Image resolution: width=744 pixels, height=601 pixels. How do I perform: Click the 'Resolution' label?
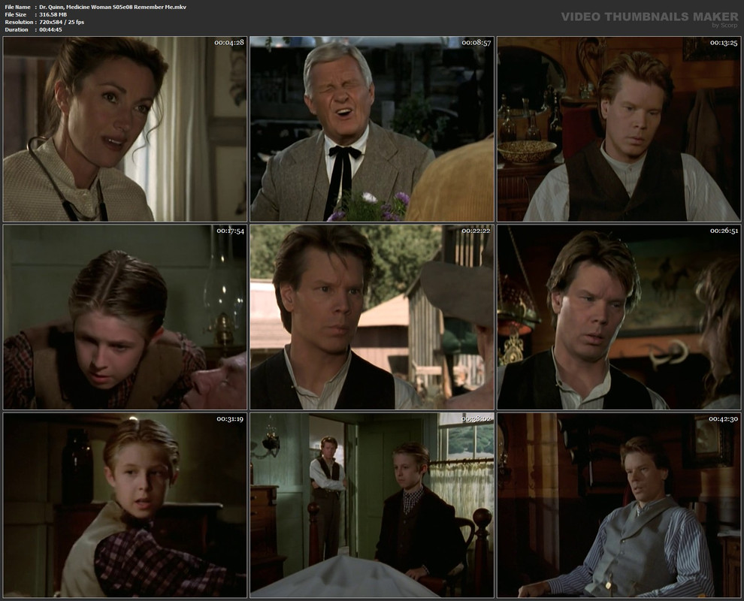pos(19,23)
